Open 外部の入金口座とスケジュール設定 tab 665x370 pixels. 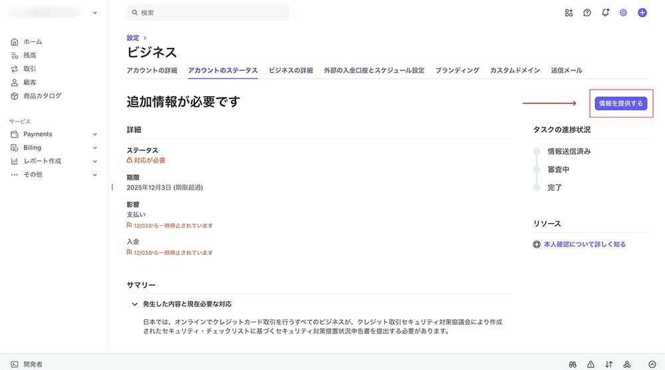click(x=374, y=70)
